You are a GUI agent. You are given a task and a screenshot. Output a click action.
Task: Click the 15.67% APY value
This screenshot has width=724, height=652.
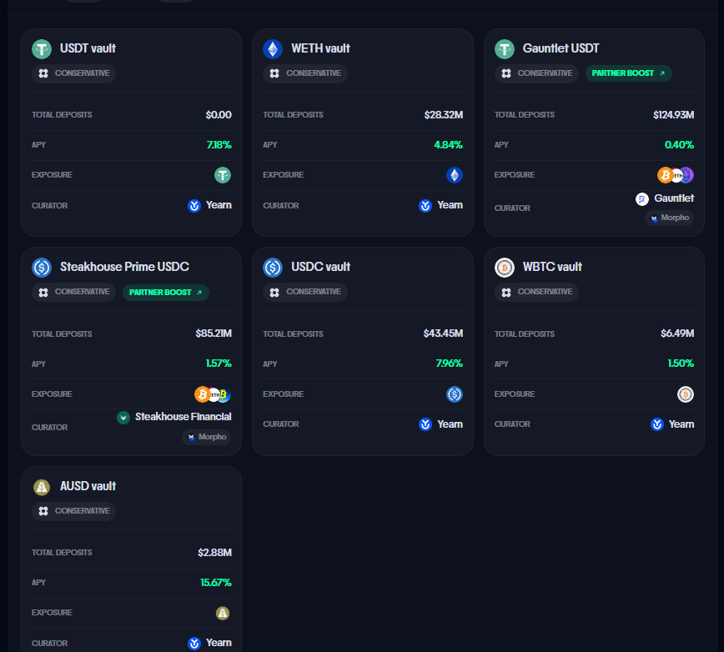pyautogui.click(x=216, y=583)
